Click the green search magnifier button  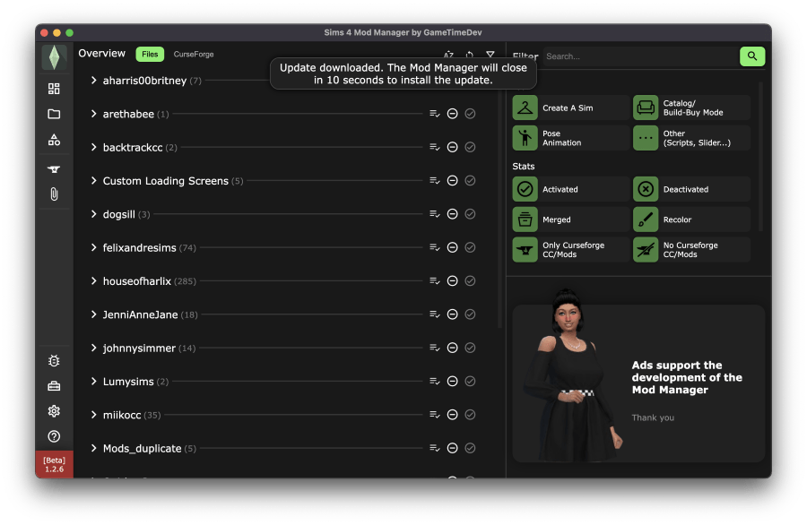point(752,56)
